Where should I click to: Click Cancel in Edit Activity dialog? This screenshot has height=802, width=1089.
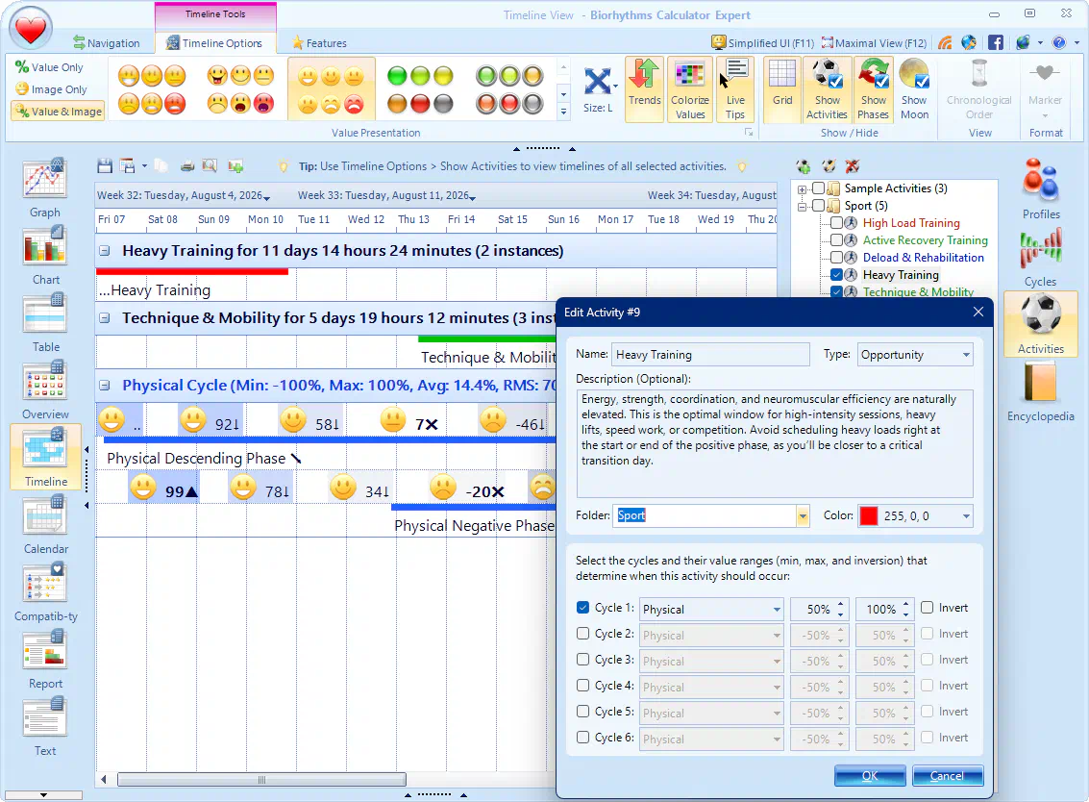pos(948,776)
